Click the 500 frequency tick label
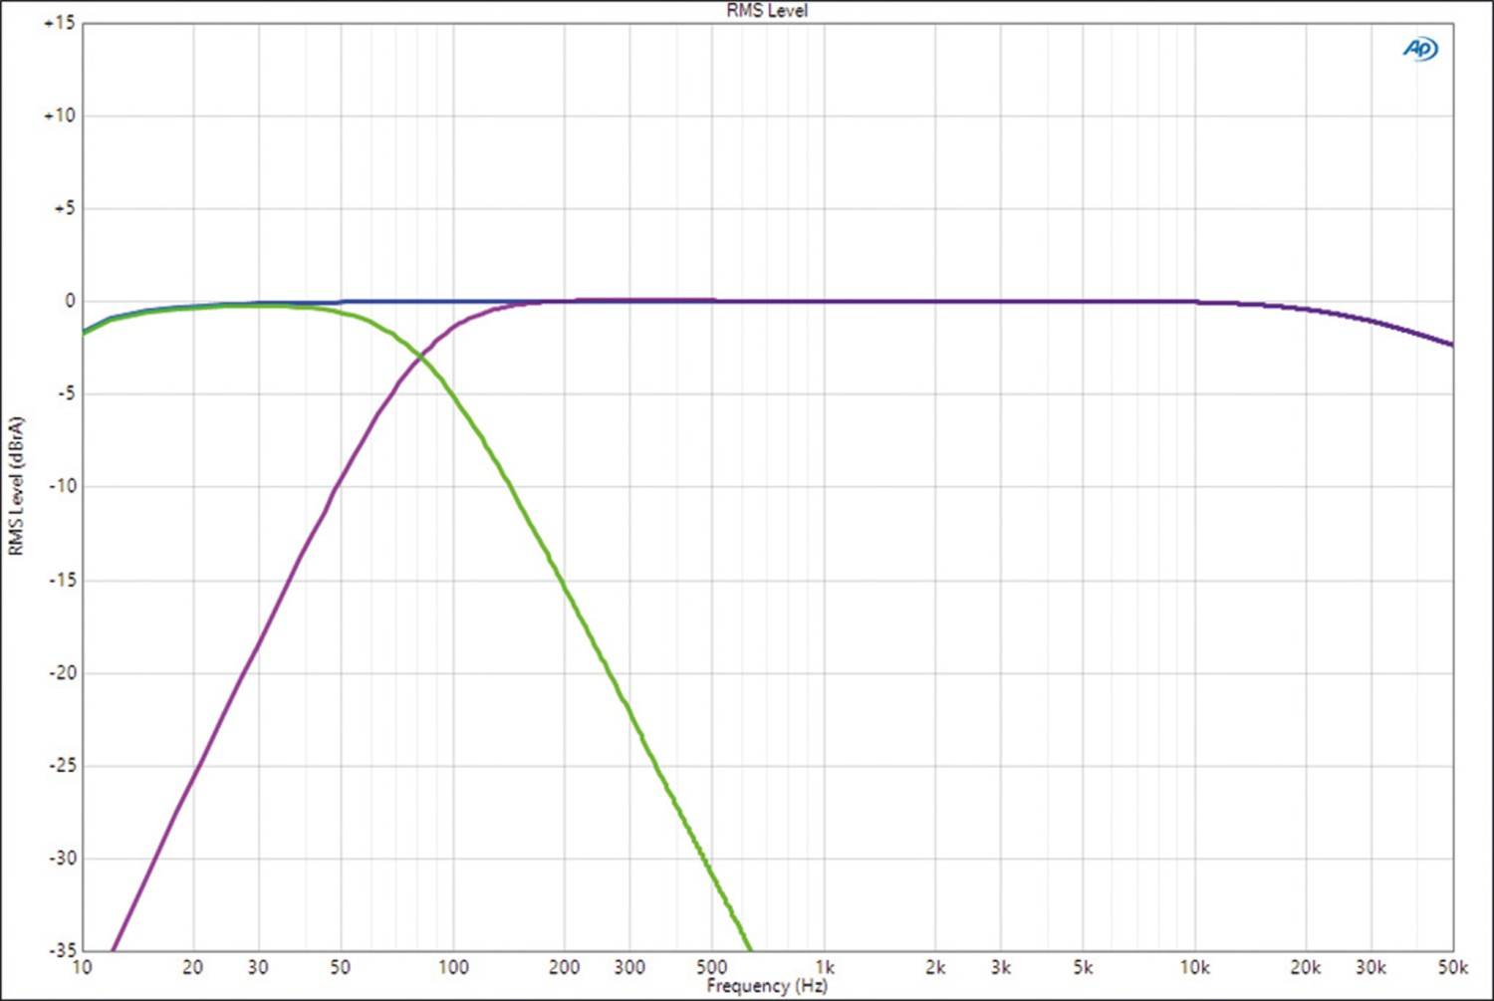Viewport: 1494px width, 1001px height. 712,967
